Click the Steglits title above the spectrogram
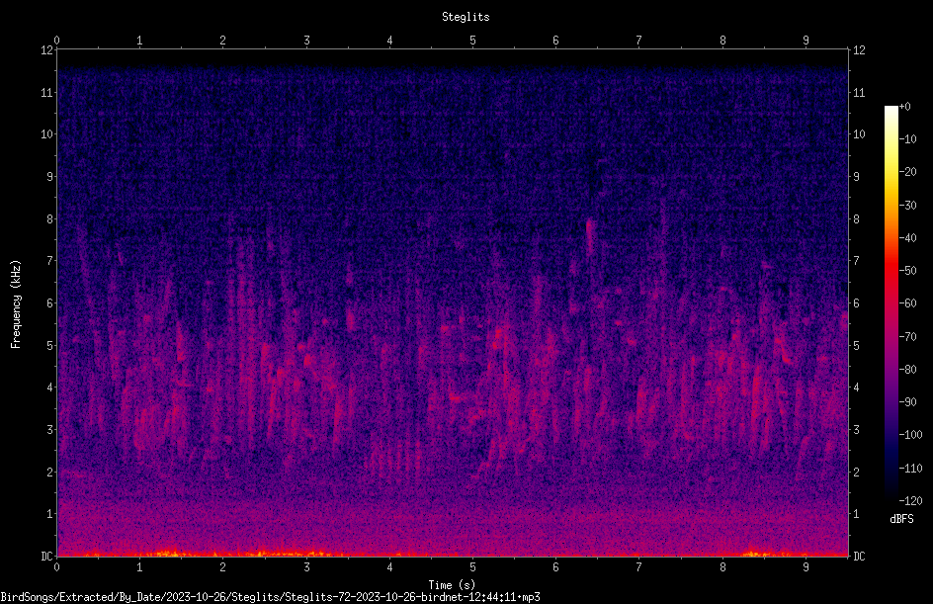 (x=466, y=17)
